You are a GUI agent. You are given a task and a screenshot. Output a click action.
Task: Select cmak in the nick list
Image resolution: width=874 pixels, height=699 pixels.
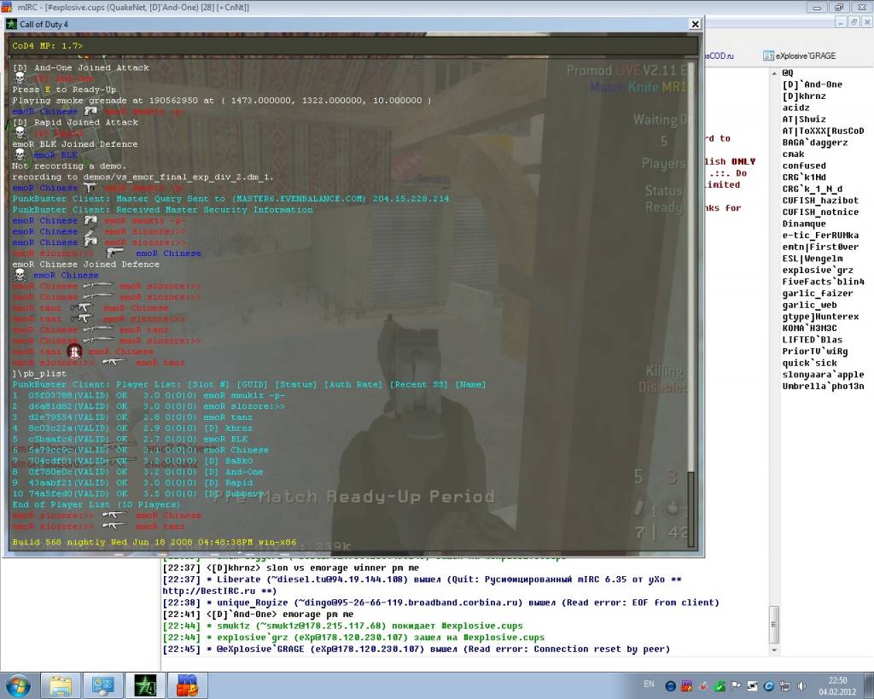click(x=793, y=154)
